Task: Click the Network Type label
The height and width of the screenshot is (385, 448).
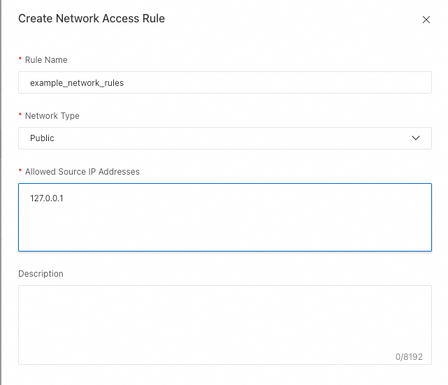Action: point(52,116)
